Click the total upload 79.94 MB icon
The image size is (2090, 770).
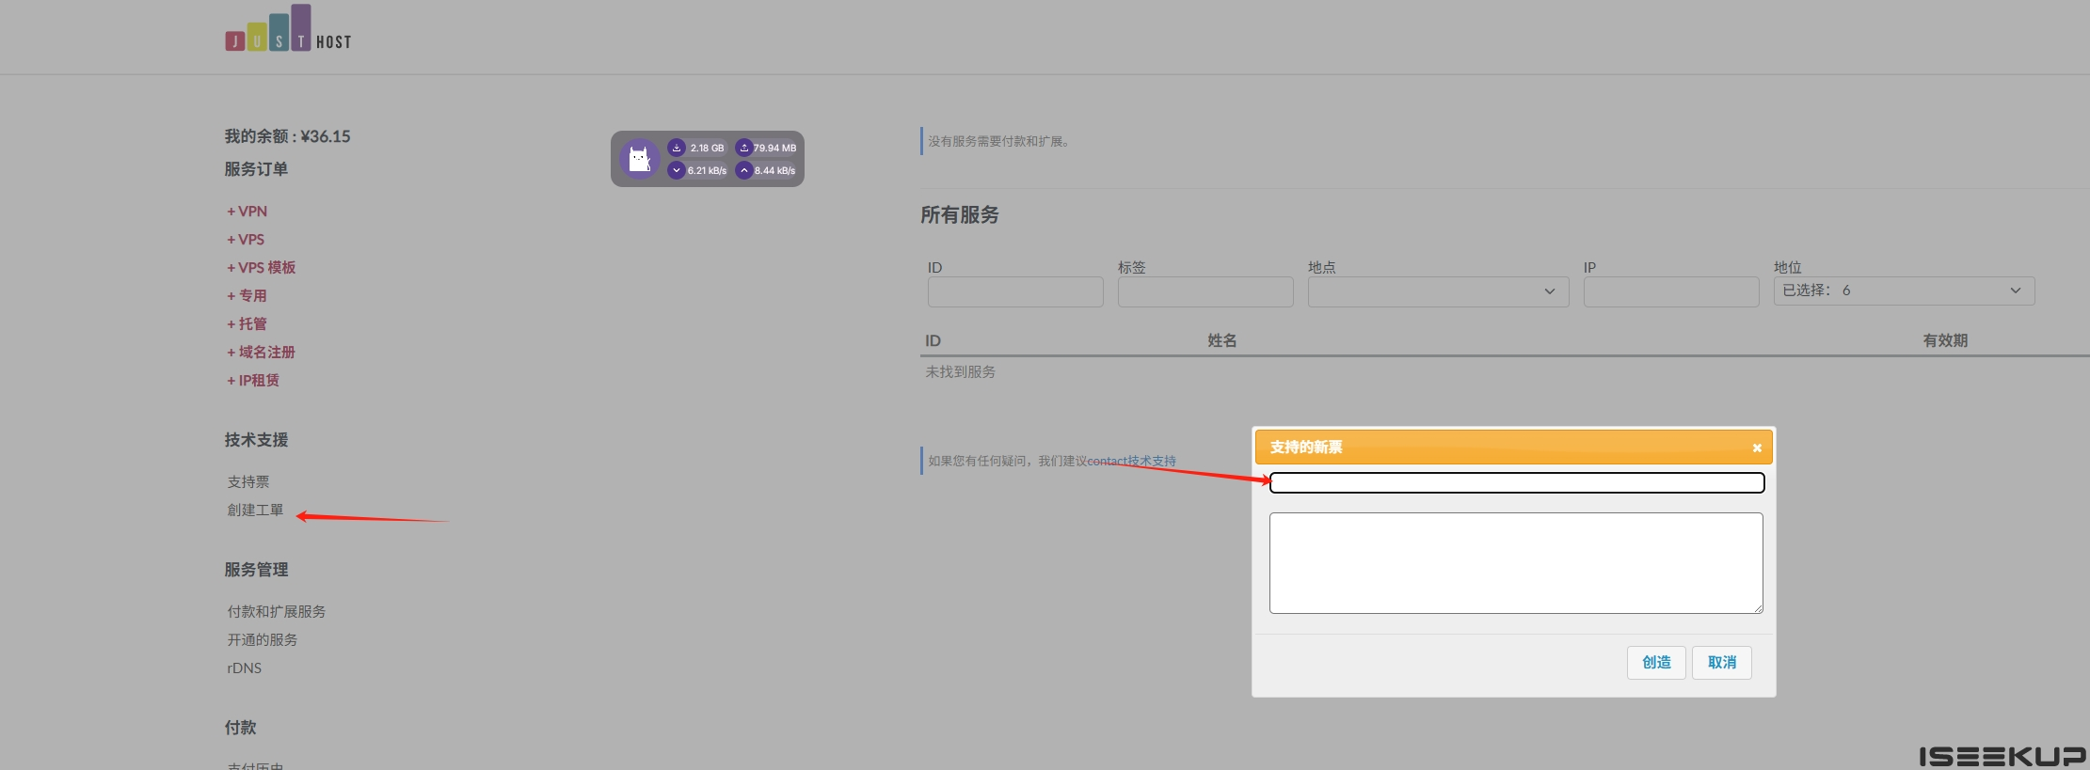click(743, 148)
